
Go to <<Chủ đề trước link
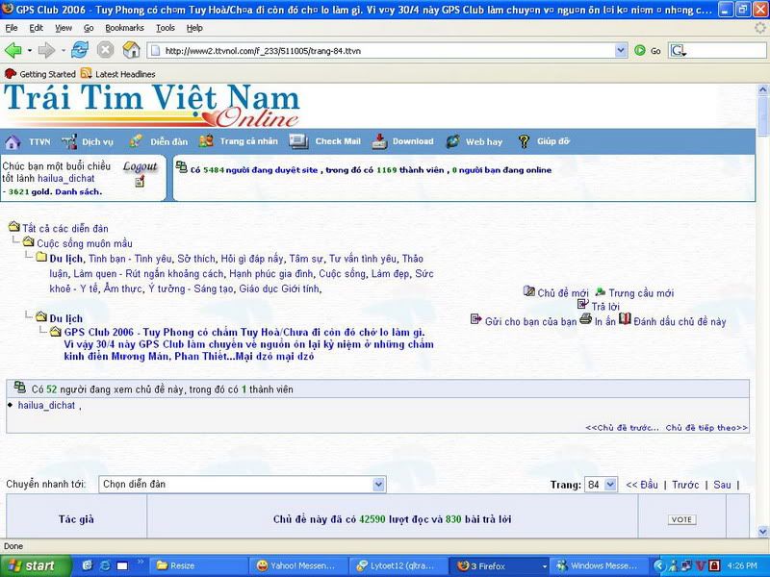coord(622,428)
